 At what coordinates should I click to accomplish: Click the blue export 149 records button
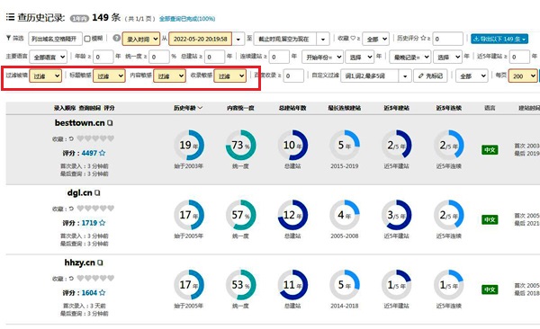[x=499, y=39]
